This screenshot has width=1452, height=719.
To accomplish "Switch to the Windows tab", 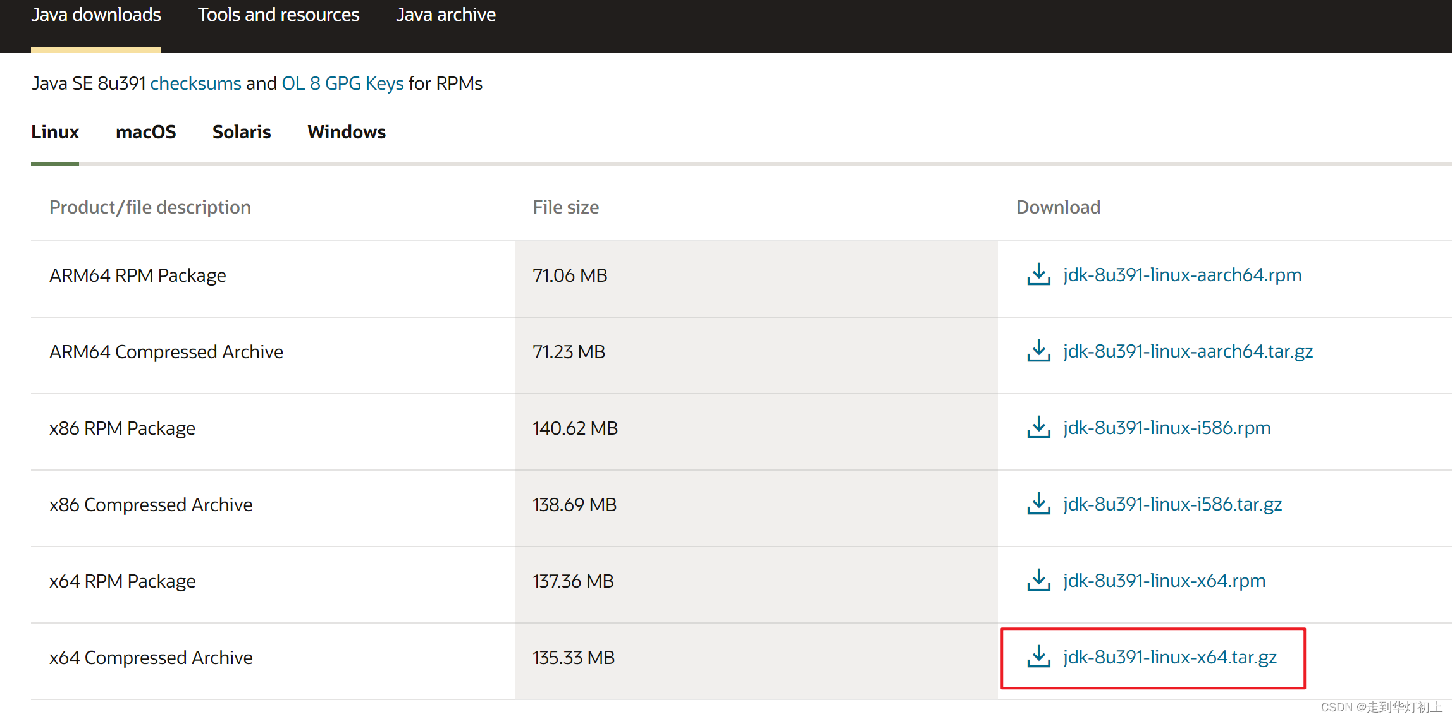I will [x=347, y=132].
